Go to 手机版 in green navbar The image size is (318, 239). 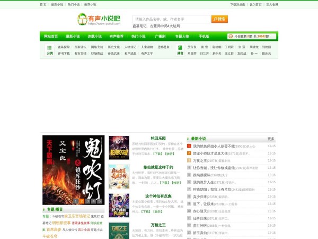tap(204, 37)
